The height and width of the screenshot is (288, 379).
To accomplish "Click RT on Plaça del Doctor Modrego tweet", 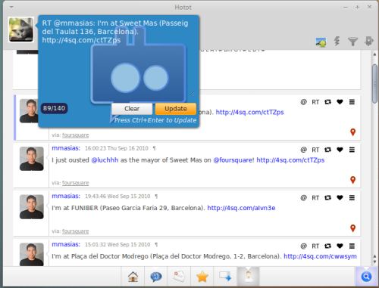I will point(315,246).
